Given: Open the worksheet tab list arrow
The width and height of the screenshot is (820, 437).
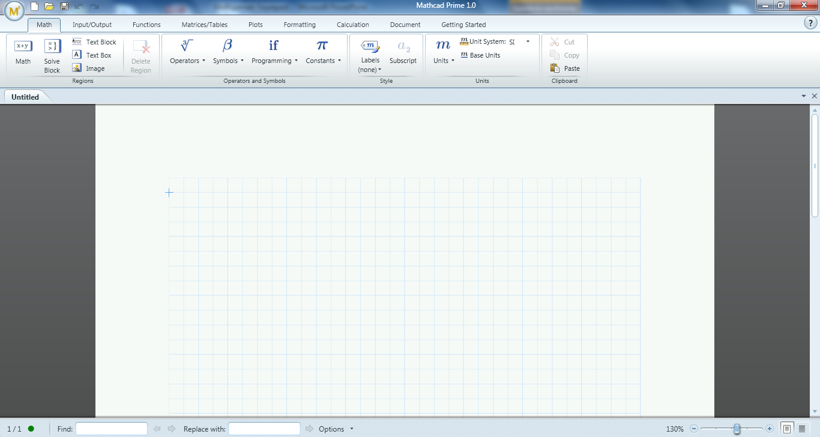Looking at the screenshot, I should coord(804,96).
